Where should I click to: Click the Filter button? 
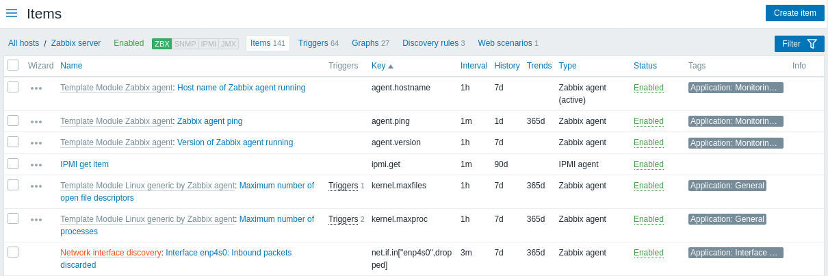click(799, 44)
